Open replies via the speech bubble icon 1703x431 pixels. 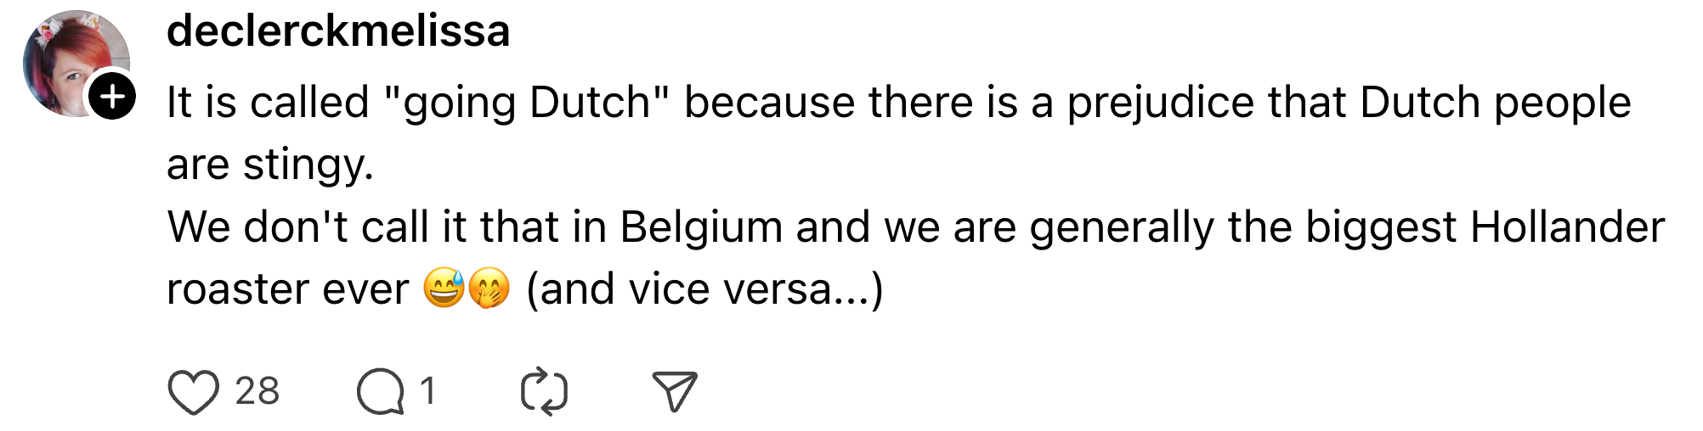pos(380,392)
